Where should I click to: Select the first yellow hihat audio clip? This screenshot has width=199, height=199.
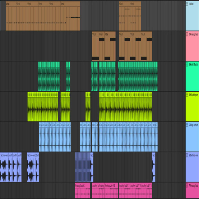43,107
